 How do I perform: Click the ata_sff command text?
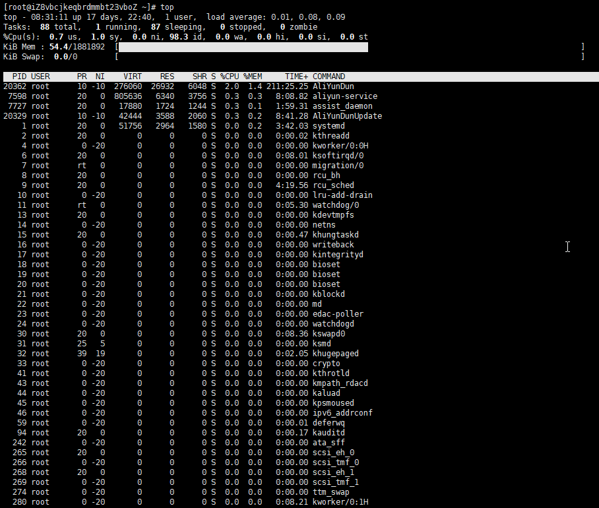329,443
